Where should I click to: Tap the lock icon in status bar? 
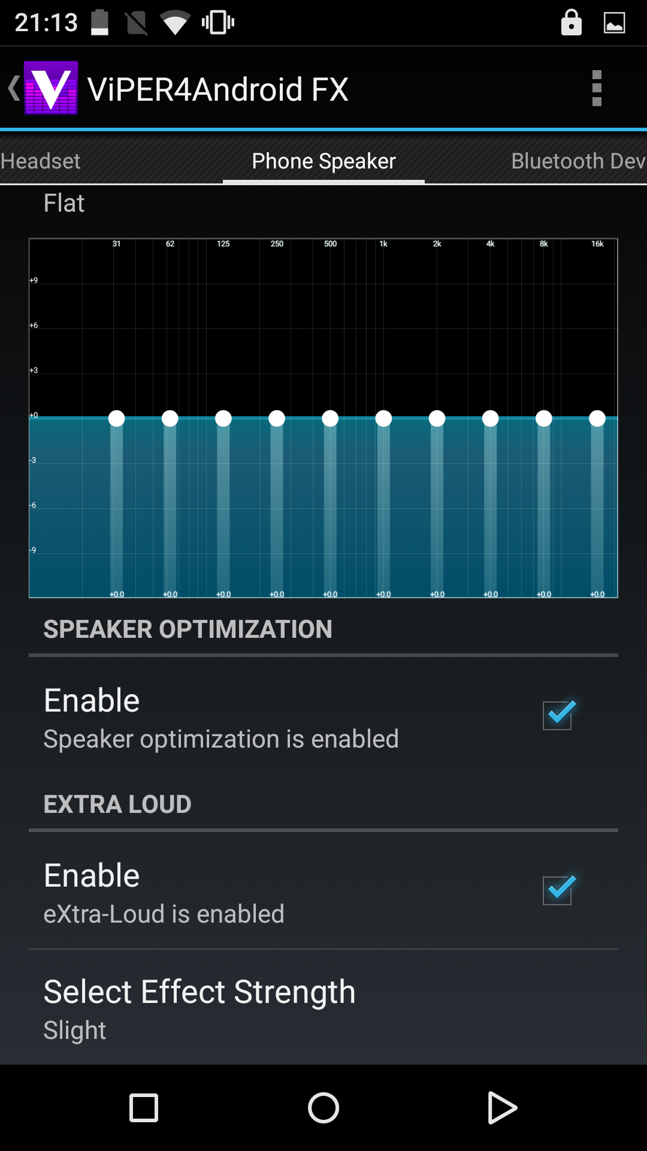point(571,23)
